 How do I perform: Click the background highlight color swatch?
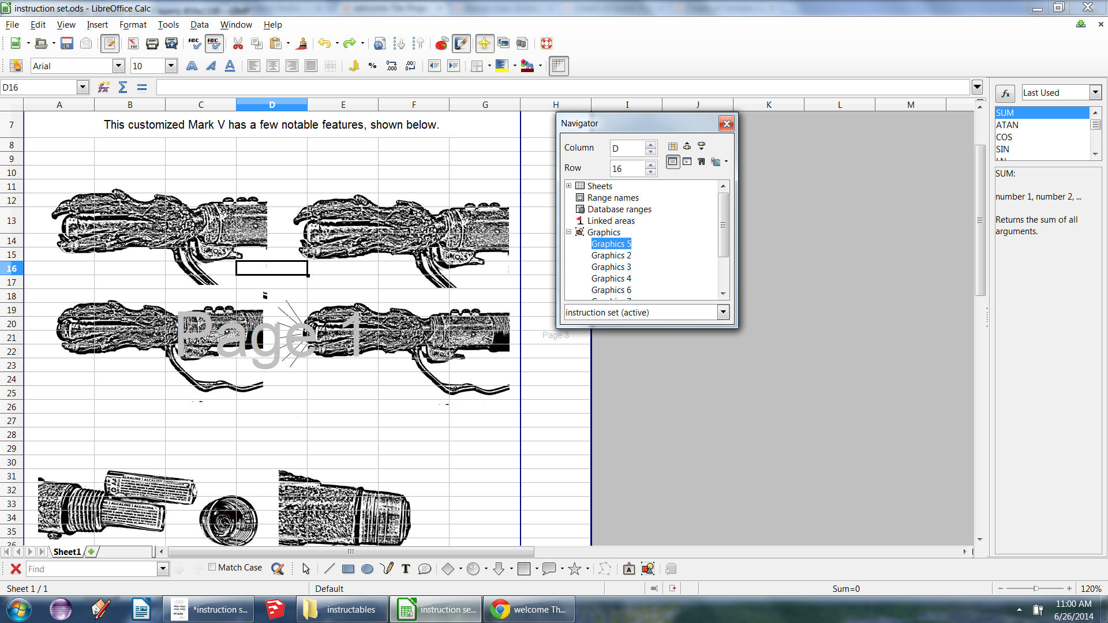501,66
